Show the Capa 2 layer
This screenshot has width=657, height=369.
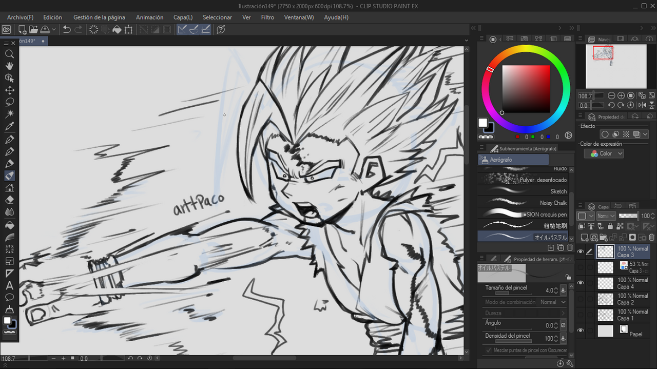(581, 299)
